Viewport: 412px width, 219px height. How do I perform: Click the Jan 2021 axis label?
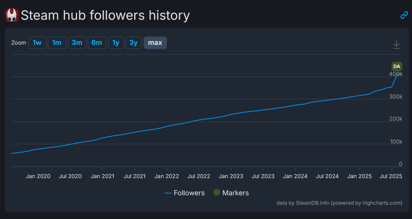pyautogui.click(x=102, y=176)
